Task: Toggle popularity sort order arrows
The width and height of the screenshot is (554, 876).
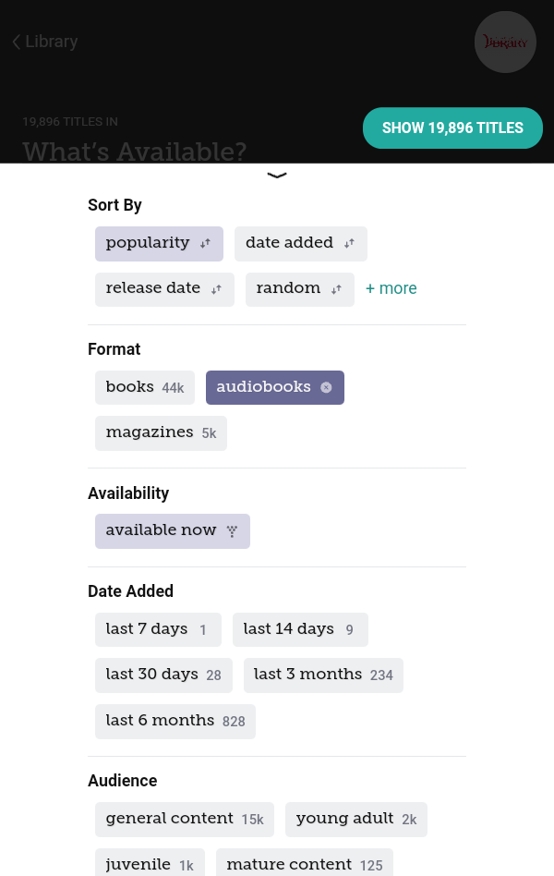Action: tap(205, 244)
